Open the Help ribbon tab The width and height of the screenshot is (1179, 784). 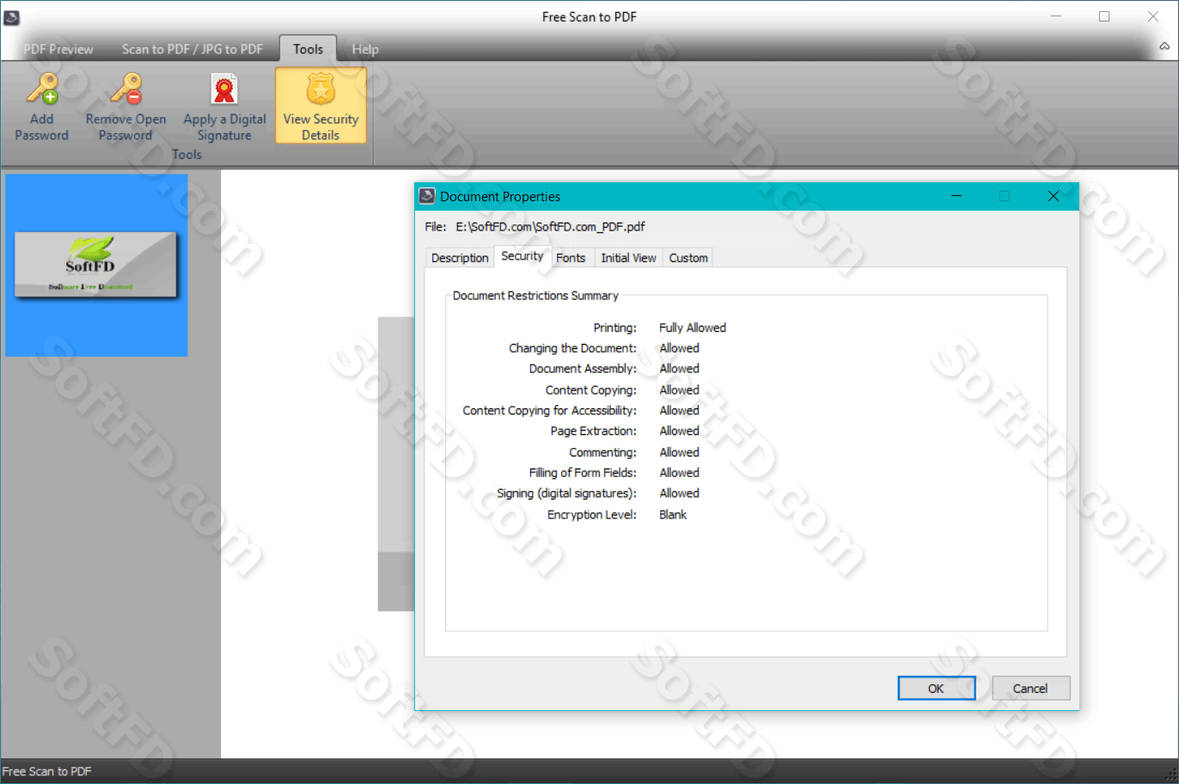(x=365, y=49)
